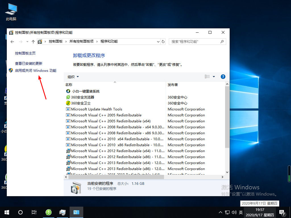Select the 360安全浏览器 program entry
Image resolution: width=291 pixels, height=218 pixels.
click(83, 97)
